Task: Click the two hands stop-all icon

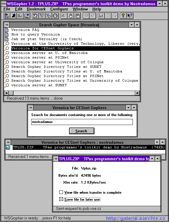Action: pos(77,16)
